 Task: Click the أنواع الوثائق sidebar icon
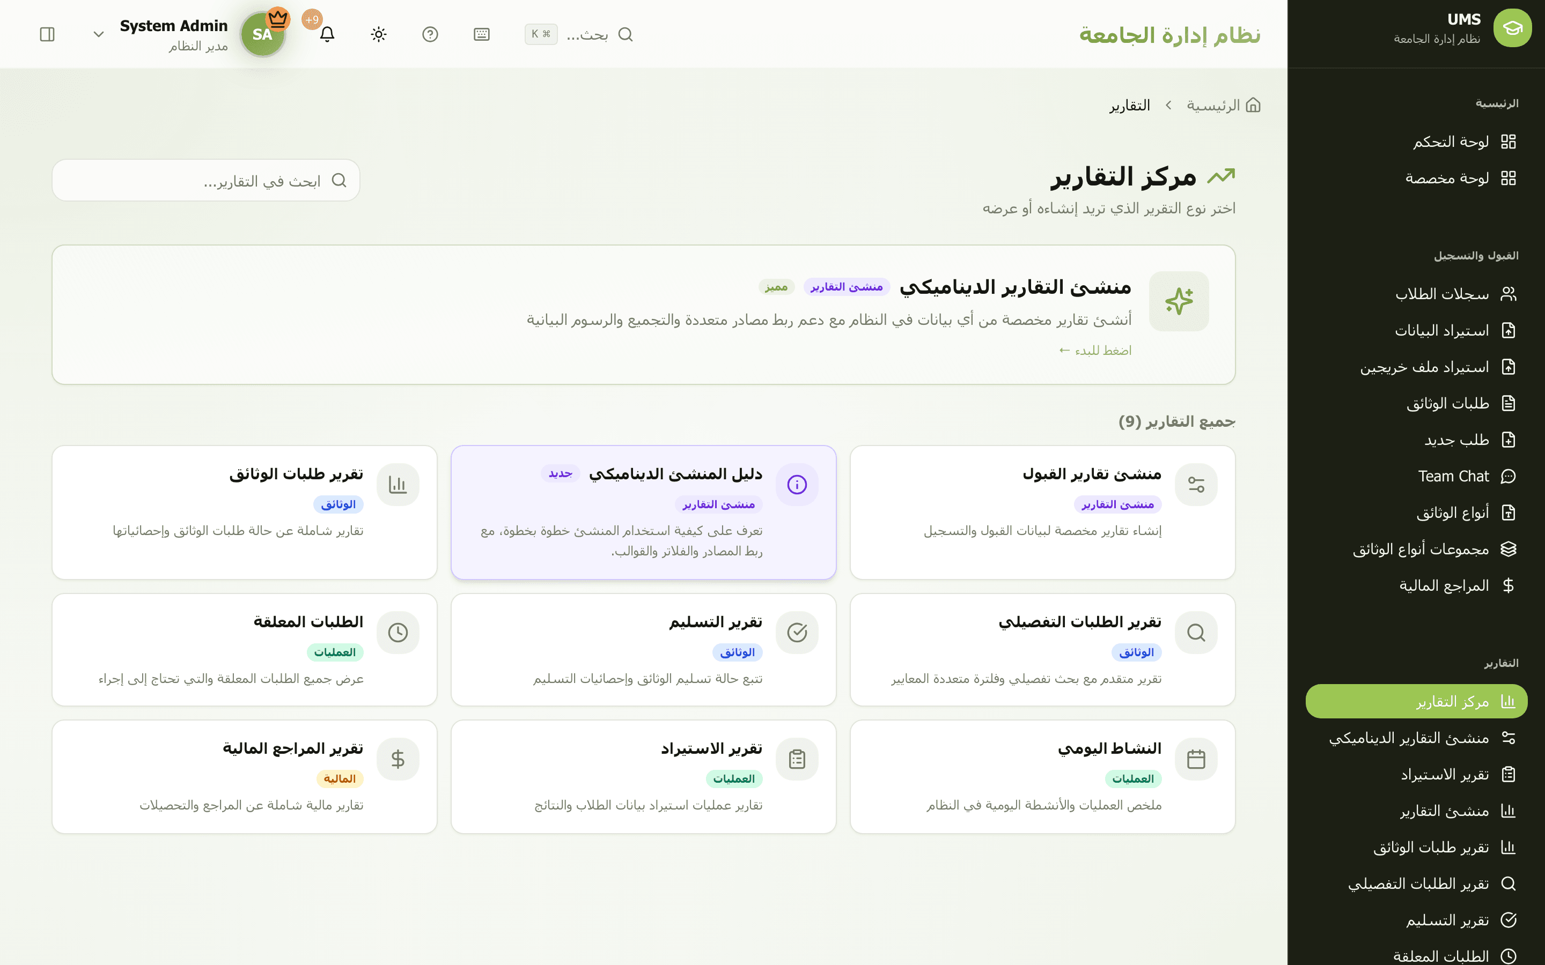coord(1508,513)
